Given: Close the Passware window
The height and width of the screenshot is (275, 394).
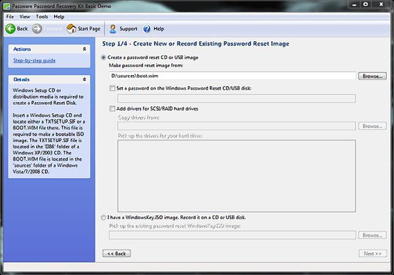Looking at the screenshot, I should pos(381,4).
